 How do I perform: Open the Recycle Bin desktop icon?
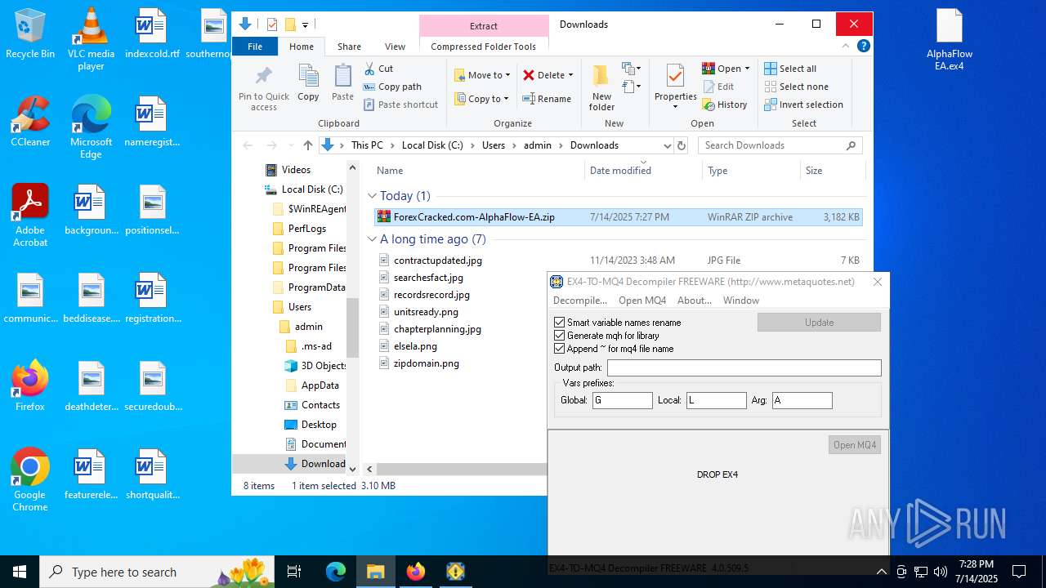(x=30, y=33)
